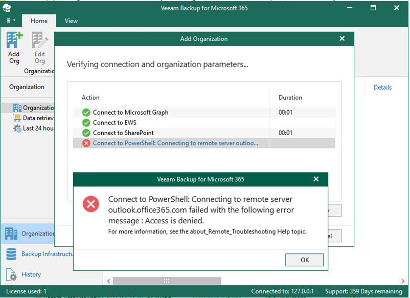
Task: Click the Support: 359 Days remaining status text
Action: coord(363,291)
